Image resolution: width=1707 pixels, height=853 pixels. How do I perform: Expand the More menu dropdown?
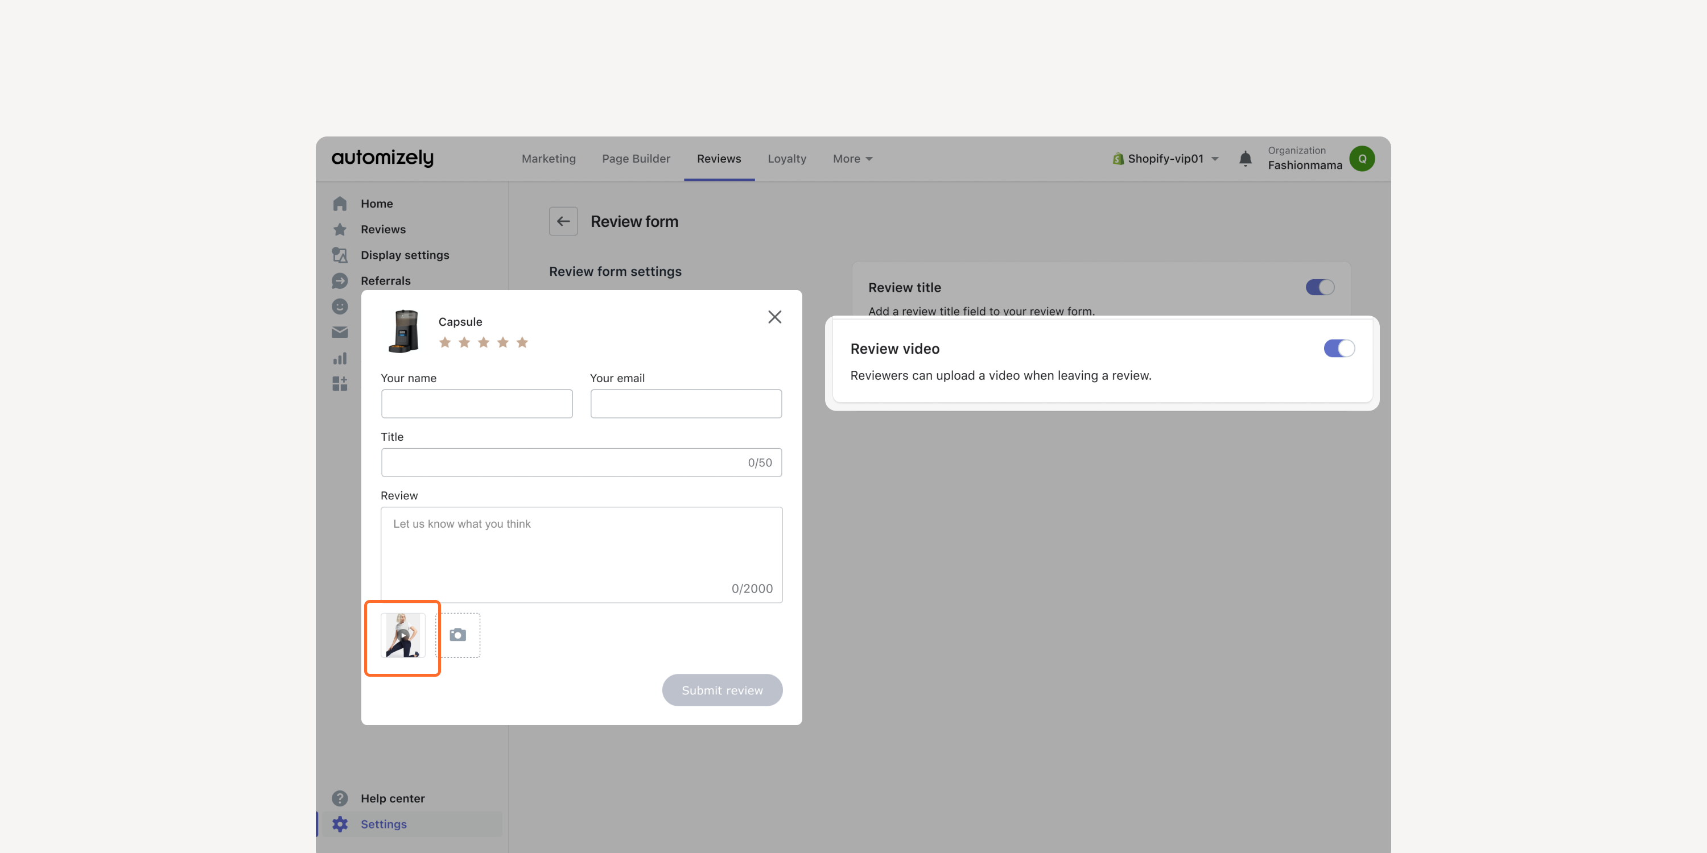pyautogui.click(x=853, y=159)
